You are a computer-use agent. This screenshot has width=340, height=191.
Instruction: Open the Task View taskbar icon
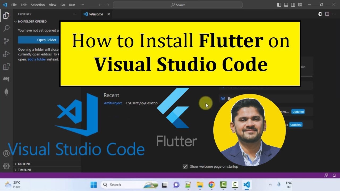pyautogui.click(x=164, y=185)
